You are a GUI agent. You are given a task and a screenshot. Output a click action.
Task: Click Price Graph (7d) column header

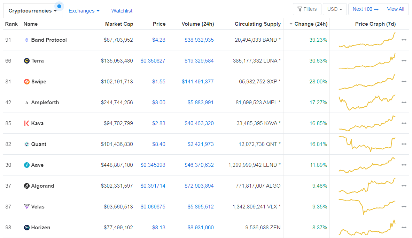pyautogui.click(x=375, y=24)
